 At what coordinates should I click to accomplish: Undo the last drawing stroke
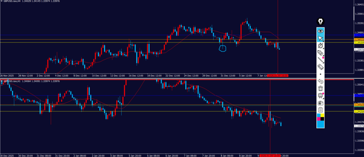click(320, 81)
